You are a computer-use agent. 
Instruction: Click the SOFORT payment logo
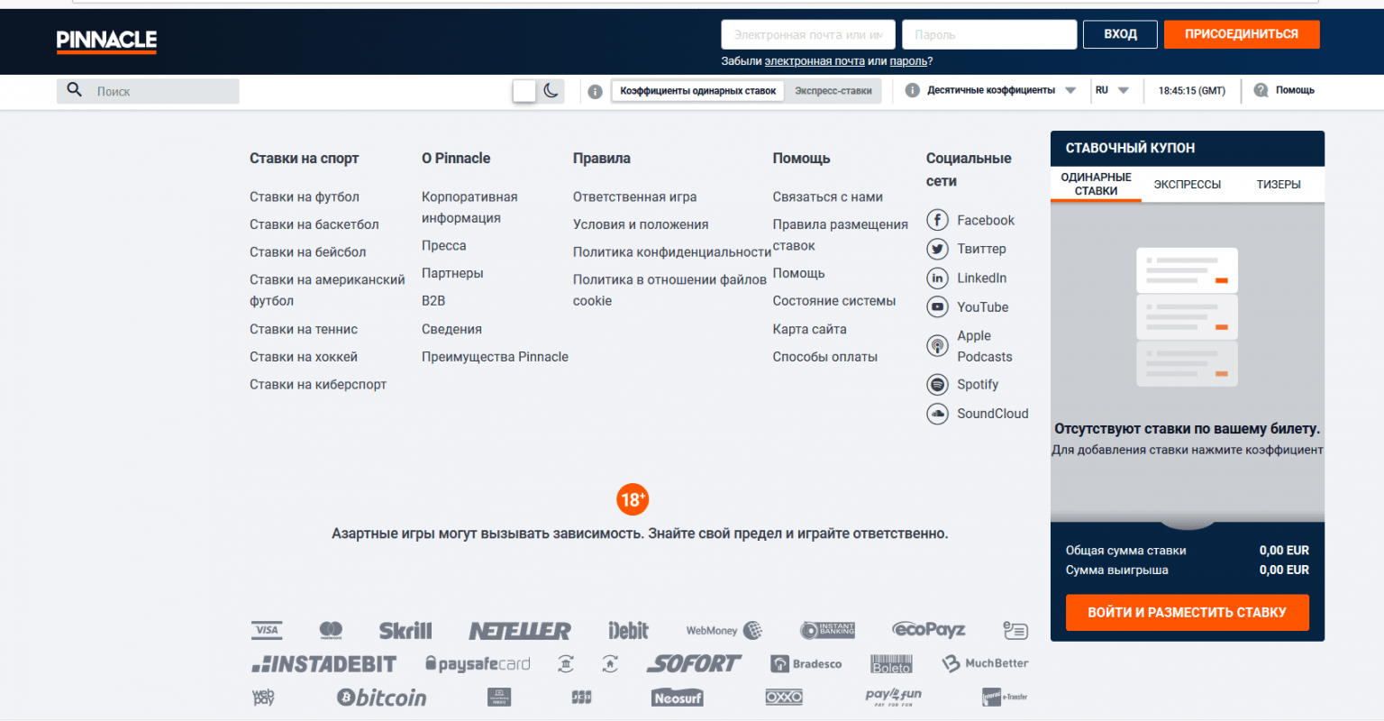694,664
